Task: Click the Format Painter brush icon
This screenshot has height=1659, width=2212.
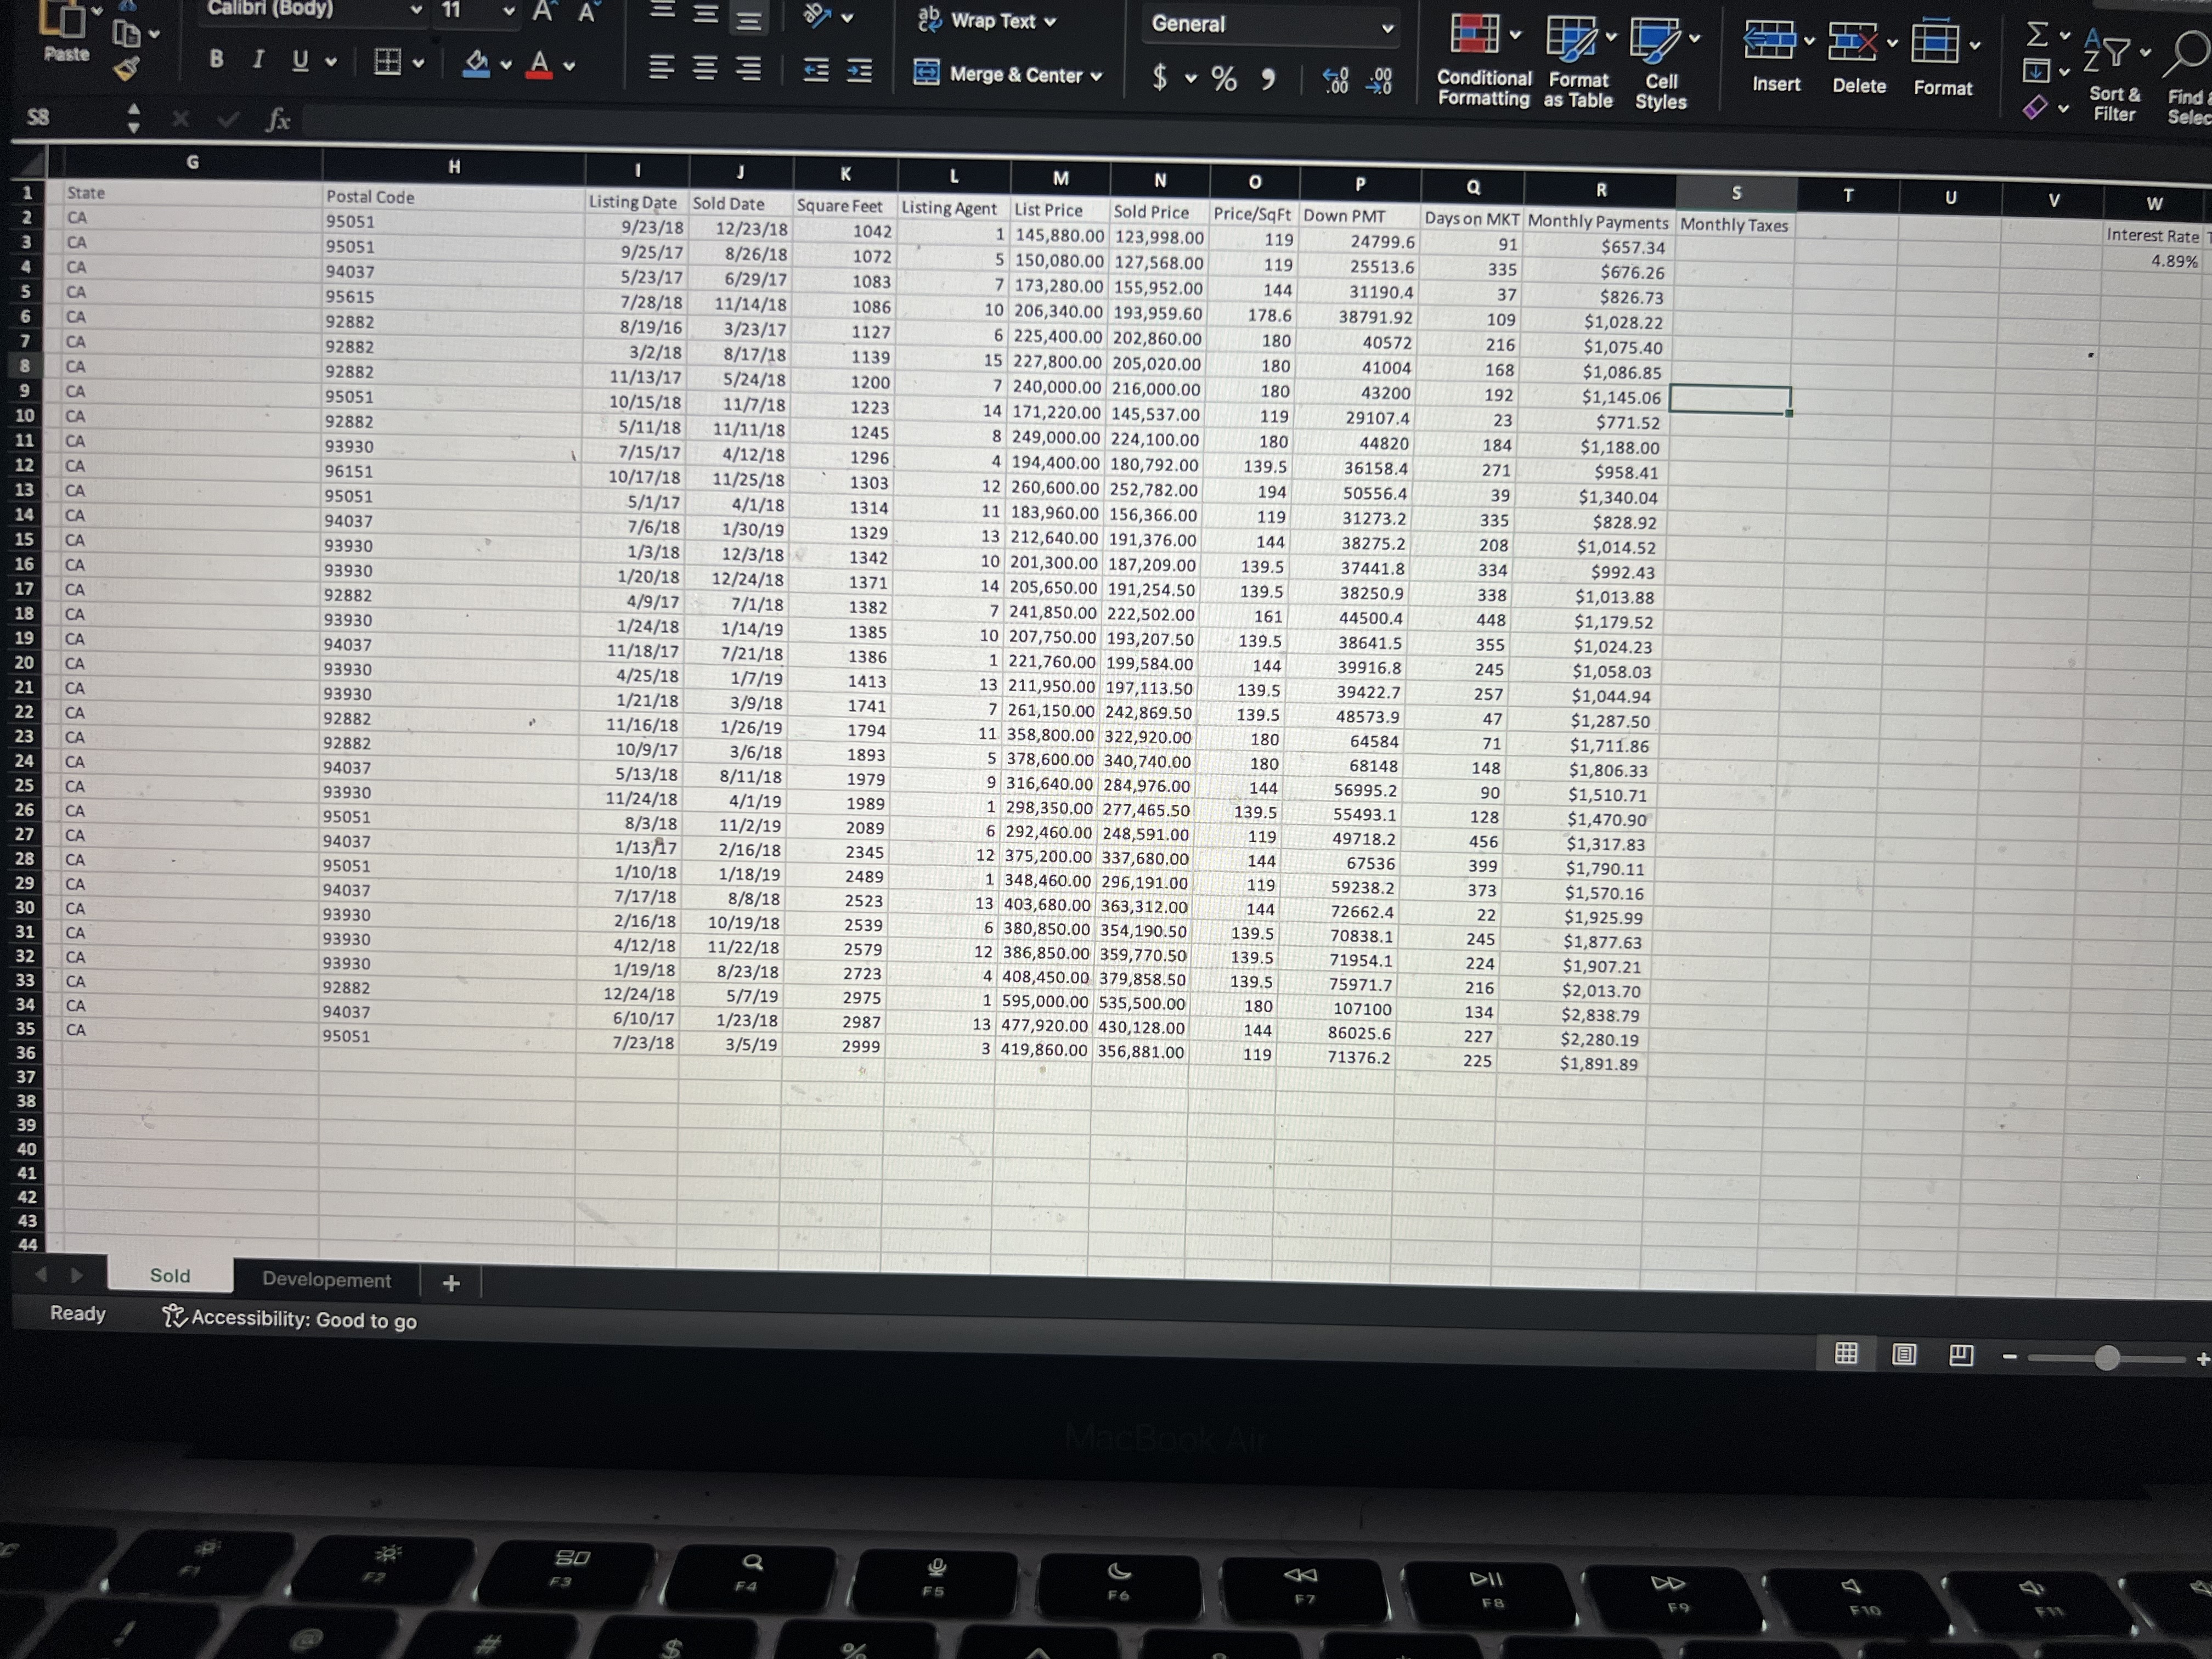Action: 126,69
